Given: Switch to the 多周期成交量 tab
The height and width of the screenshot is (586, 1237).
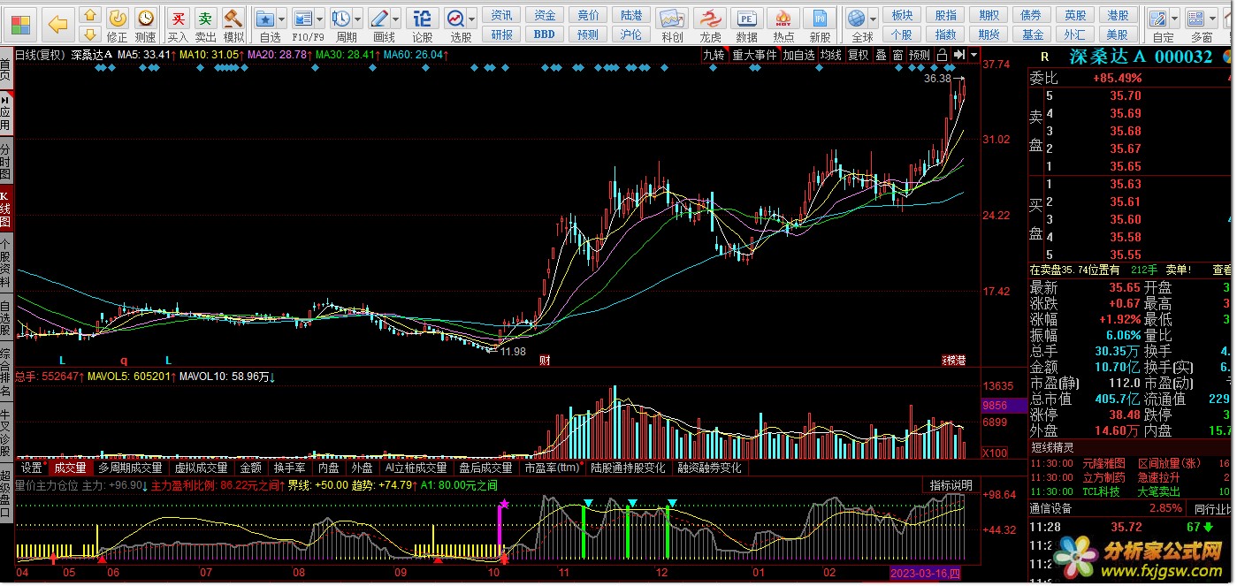Looking at the screenshot, I should [x=130, y=468].
